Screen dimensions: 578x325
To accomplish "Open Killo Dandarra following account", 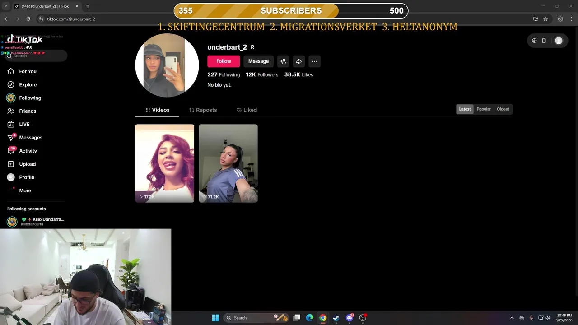I will [x=36, y=222].
